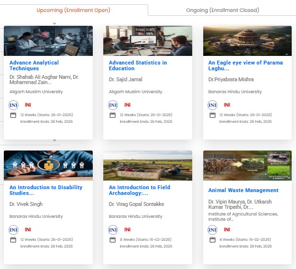The height and width of the screenshot is (269, 296).
Task: Click calendar icon on Introduction to Disability Studies card
Action: coord(13,239)
